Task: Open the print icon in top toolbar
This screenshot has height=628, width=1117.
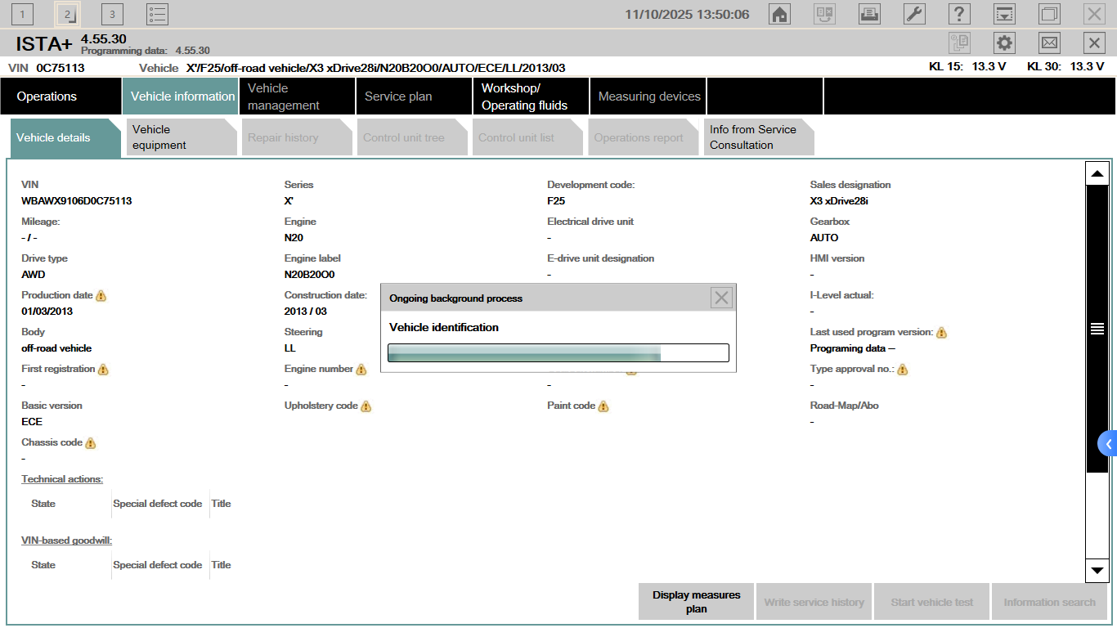Action: pyautogui.click(x=869, y=14)
